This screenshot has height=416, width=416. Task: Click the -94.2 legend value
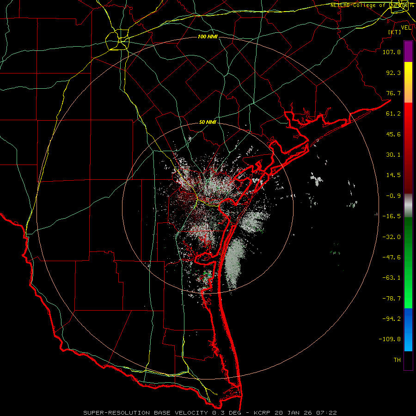(x=392, y=319)
